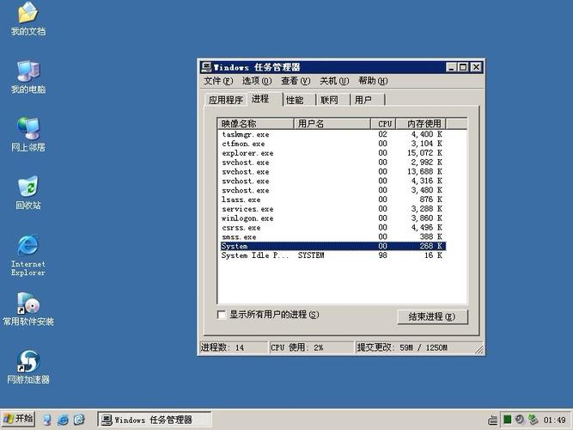Click the network tray icon beside the clock
This screenshot has width=573, height=430.
point(533,420)
